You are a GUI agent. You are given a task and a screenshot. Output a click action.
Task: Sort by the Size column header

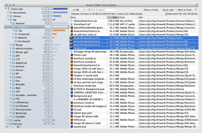click(113, 17)
